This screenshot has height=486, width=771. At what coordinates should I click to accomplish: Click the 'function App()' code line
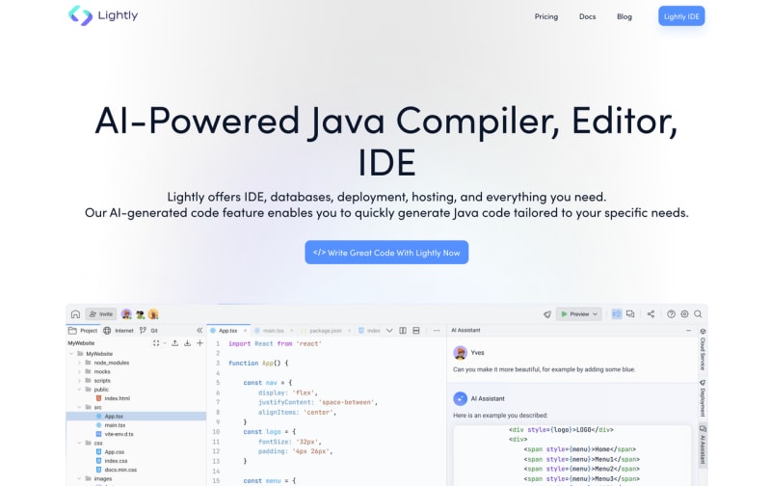(258, 363)
